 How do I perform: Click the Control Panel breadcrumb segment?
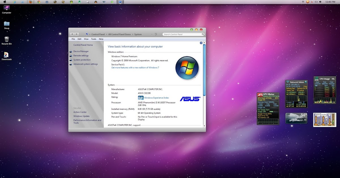98,34
